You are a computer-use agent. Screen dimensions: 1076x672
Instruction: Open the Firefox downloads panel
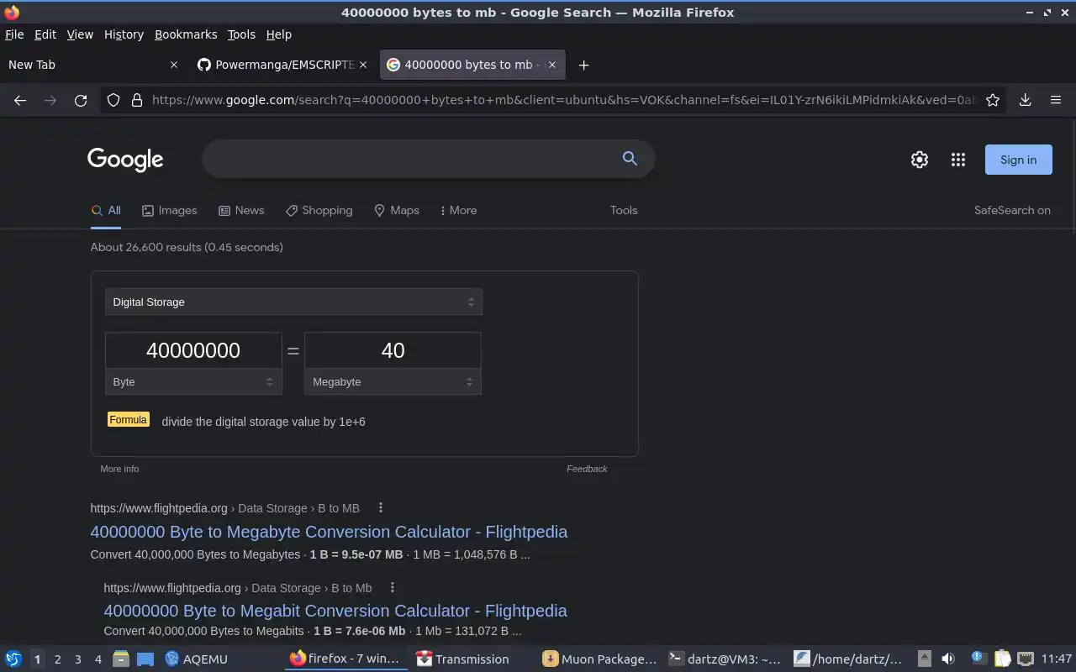click(1025, 100)
